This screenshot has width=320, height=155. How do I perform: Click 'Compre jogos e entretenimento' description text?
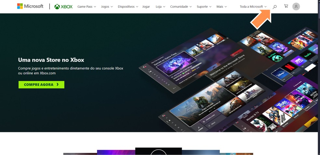[x=71, y=71]
